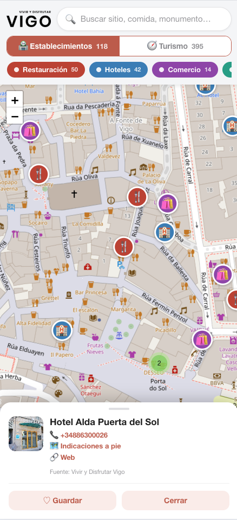Click the Frutas Nieves apple icon

pyautogui.click(x=95, y=337)
